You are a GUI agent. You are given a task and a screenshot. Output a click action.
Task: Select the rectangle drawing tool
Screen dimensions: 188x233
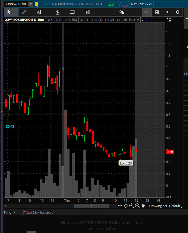click(72, 12)
